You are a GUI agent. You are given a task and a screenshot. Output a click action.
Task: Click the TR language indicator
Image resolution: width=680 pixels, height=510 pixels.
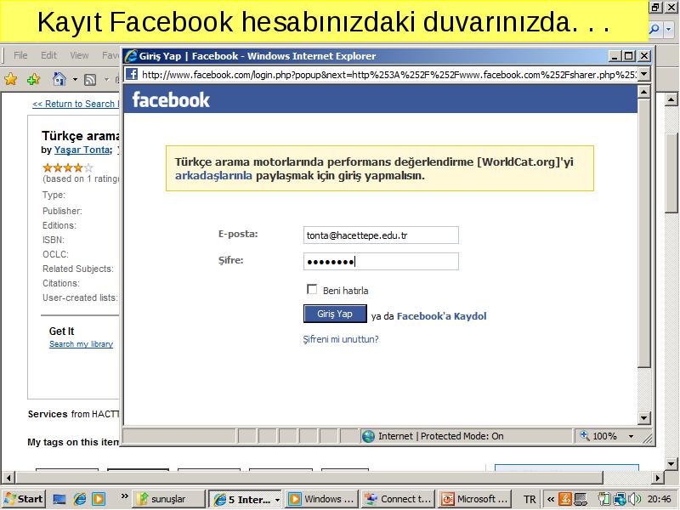pos(530,499)
